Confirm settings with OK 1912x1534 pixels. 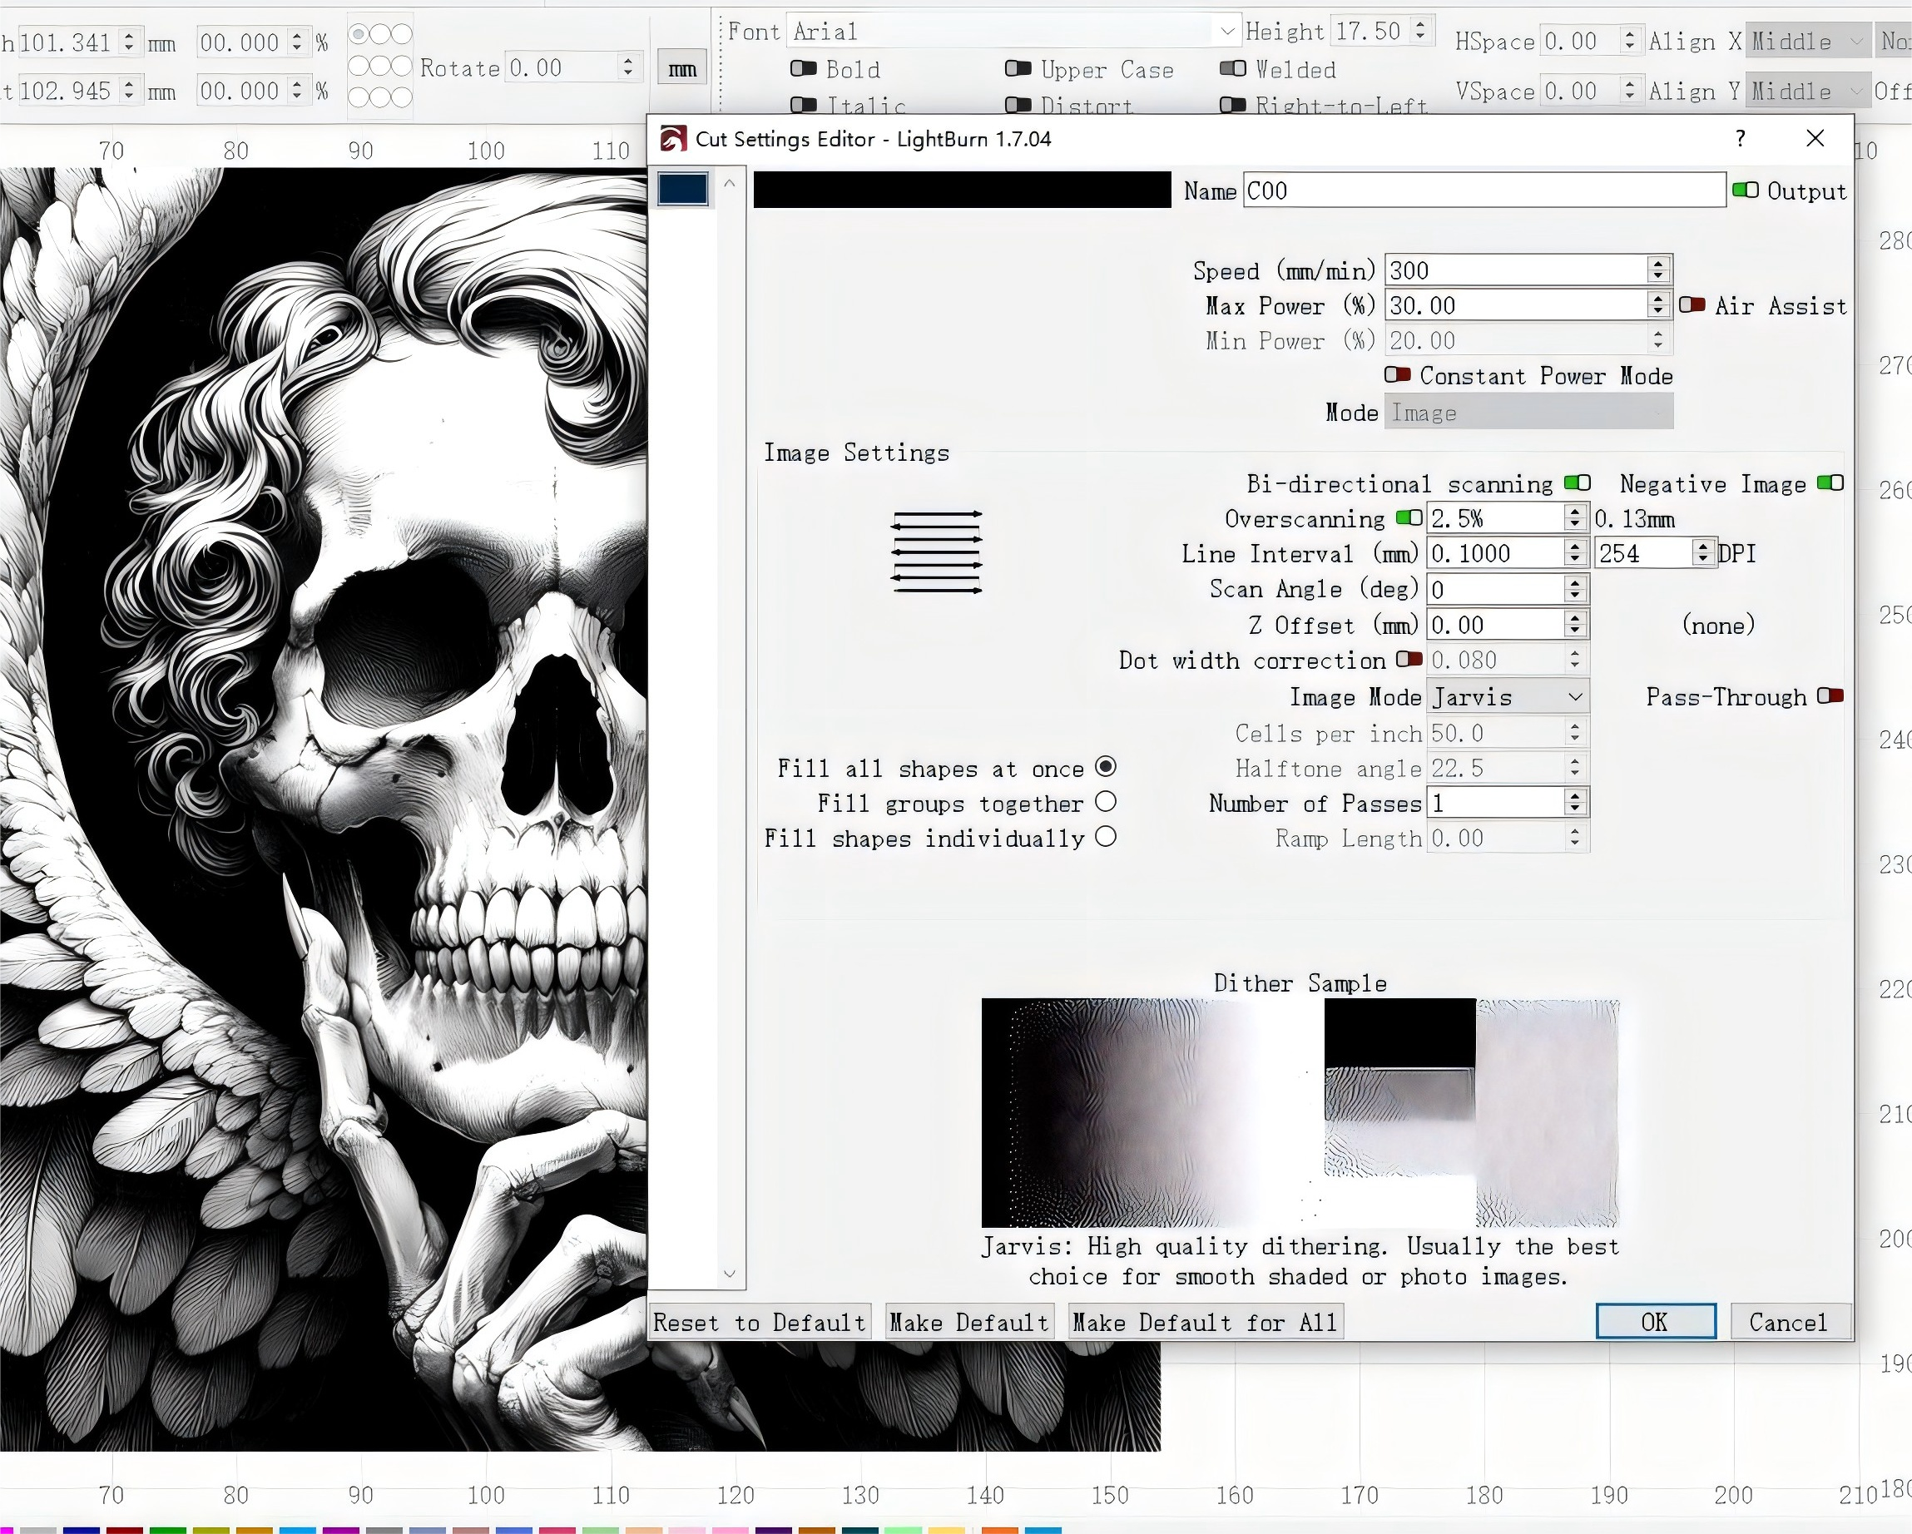pos(1655,1322)
